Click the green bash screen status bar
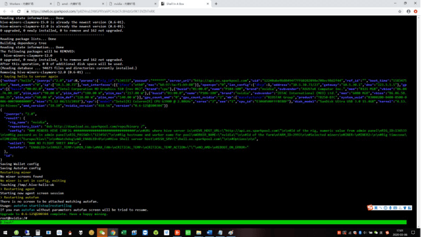The image size is (421, 237). 203,222
